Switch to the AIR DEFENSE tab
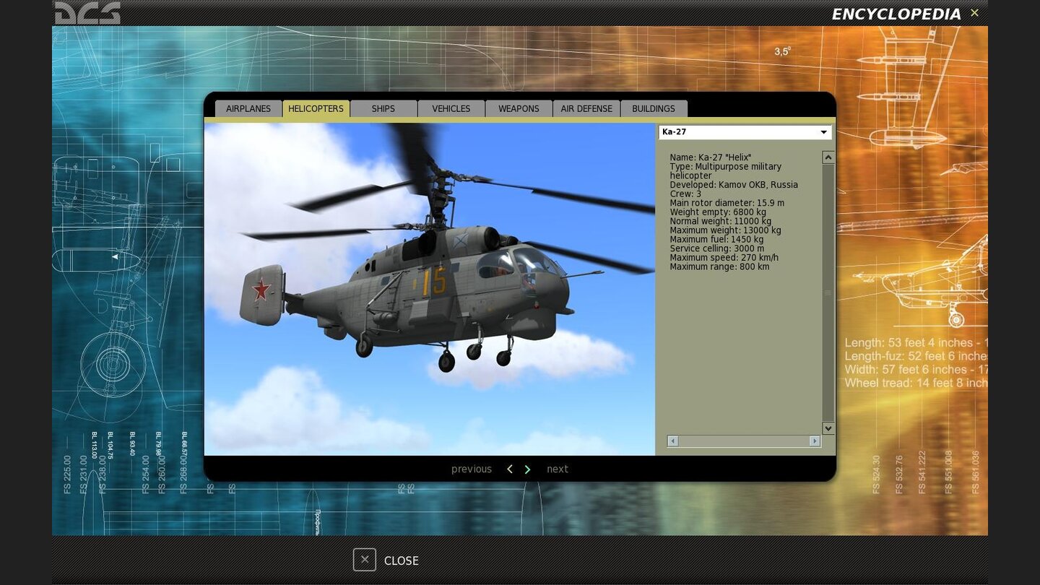Screen dimensions: 1040x585 [586, 108]
